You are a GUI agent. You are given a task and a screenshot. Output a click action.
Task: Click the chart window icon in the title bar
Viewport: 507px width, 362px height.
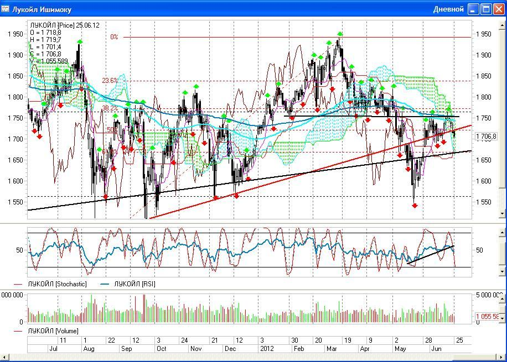(5, 9)
